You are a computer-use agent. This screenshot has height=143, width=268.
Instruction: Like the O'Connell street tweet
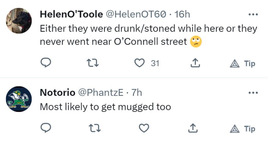(139, 63)
